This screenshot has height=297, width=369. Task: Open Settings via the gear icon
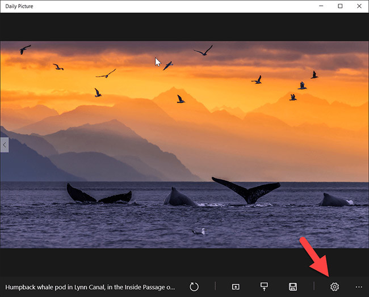click(x=334, y=287)
